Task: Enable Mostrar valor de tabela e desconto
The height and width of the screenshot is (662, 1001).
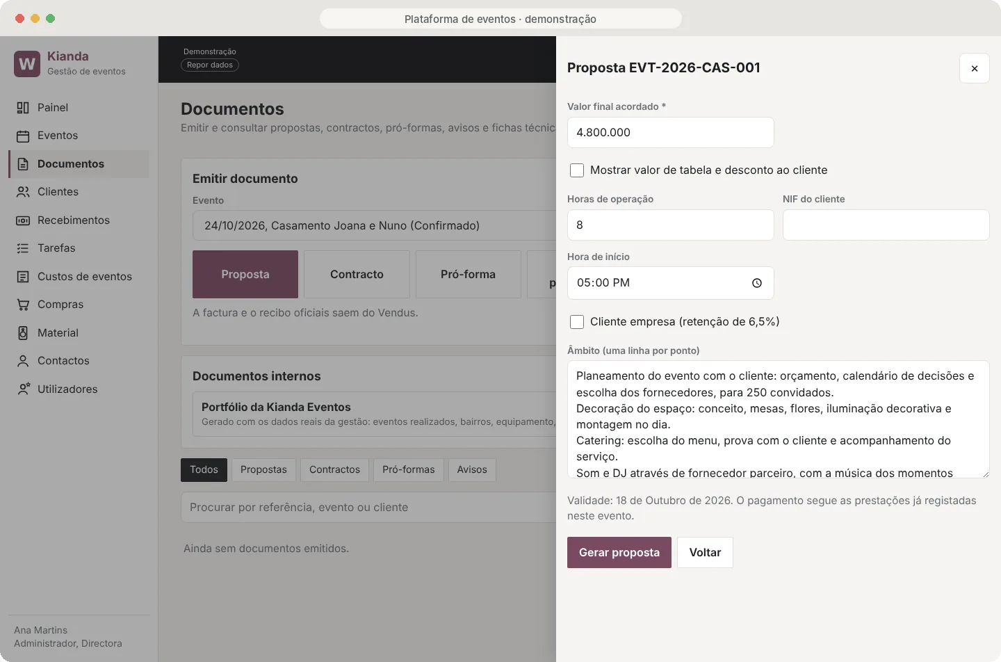Action: [577, 170]
